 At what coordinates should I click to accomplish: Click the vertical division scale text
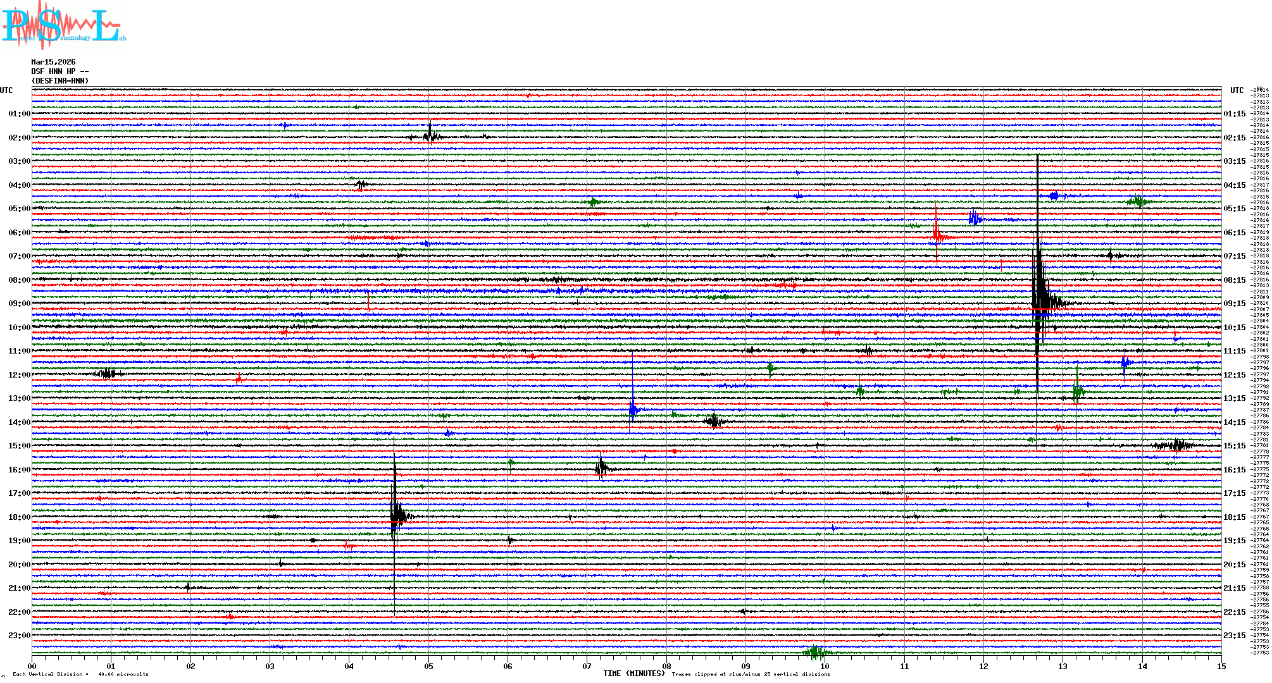point(80,674)
